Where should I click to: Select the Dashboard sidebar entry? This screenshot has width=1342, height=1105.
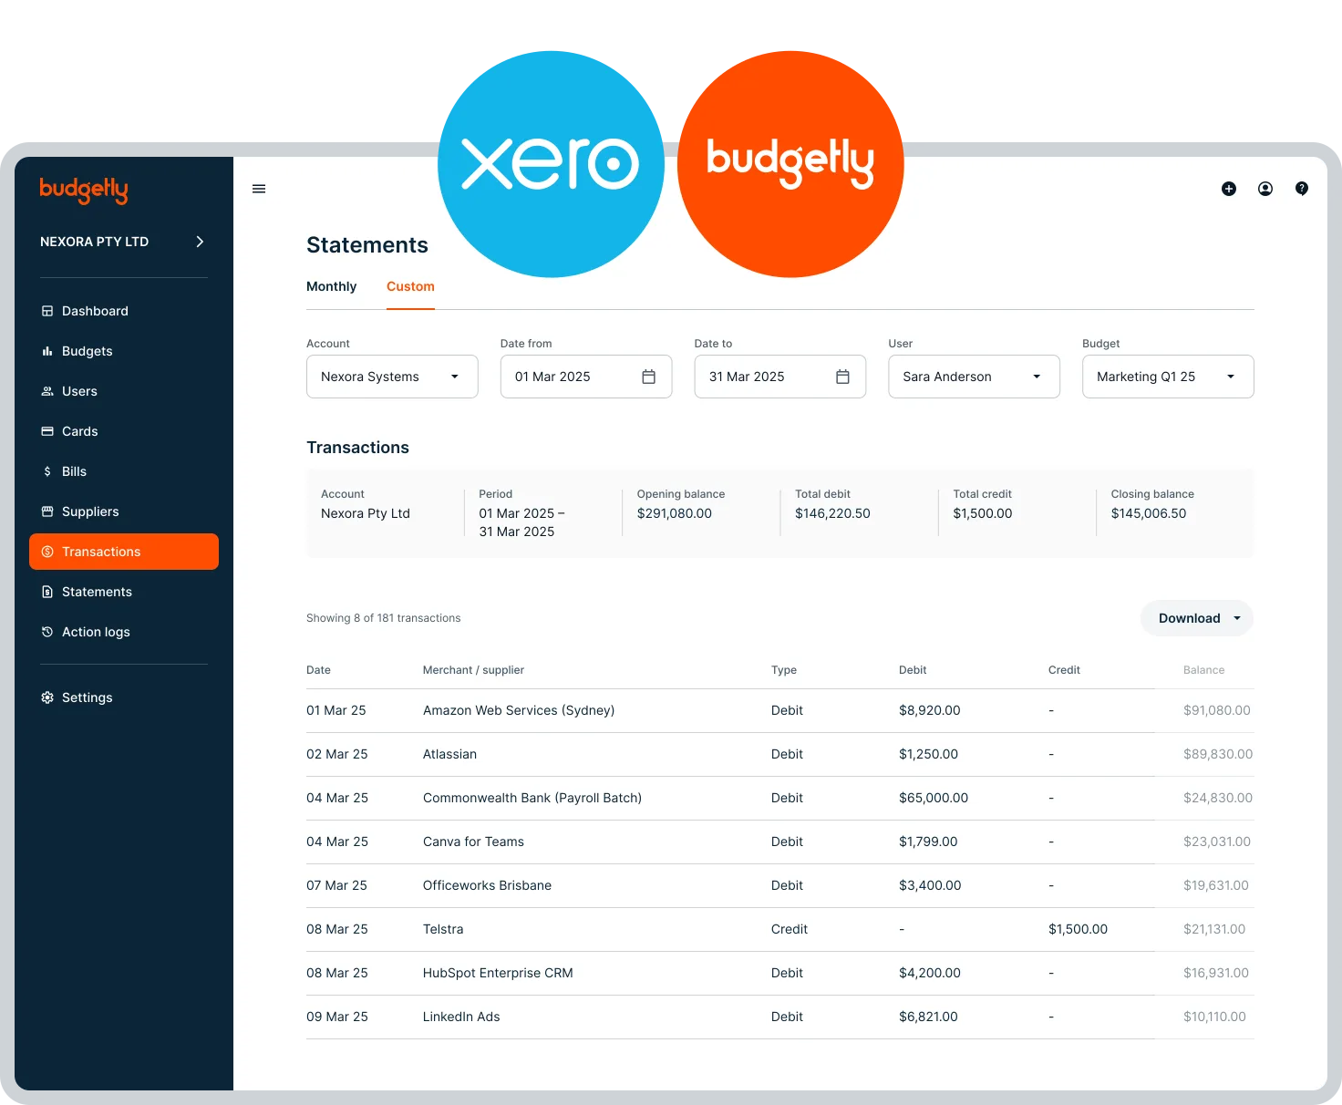(x=94, y=311)
